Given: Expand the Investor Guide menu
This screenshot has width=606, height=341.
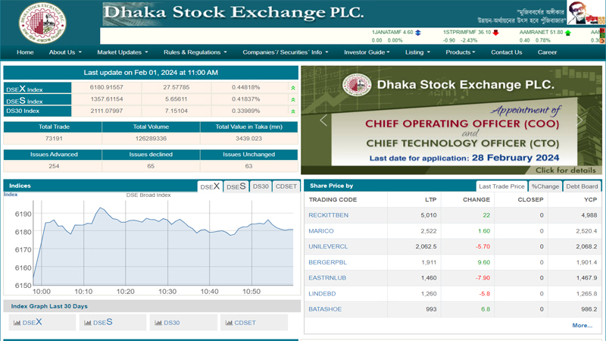Looking at the screenshot, I should pos(367,52).
